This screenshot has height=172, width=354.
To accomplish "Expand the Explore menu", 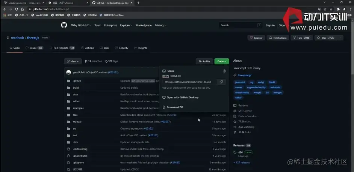I will point(126,25).
